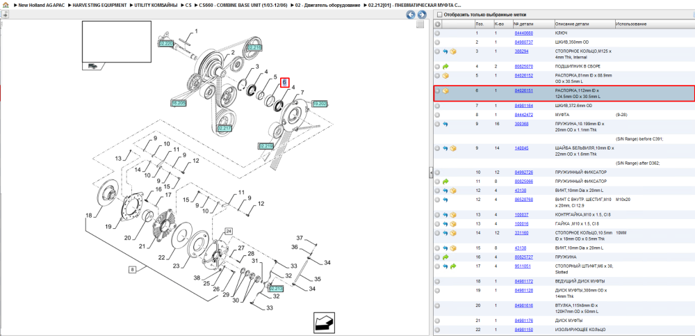695x336 pixels.
Task: Open breadcrumb 'New Holland AG APAC'
Action: pos(41,5)
